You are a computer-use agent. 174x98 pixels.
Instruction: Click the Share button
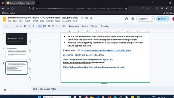(x=163, y=19)
